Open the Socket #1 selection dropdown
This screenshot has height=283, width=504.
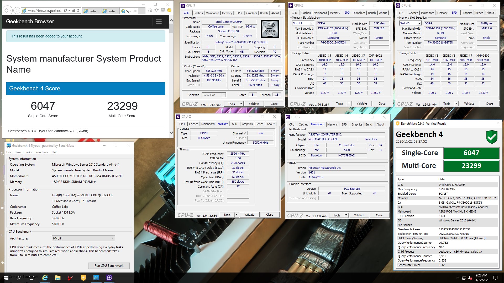pyautogui.click(x=224, y=95)
